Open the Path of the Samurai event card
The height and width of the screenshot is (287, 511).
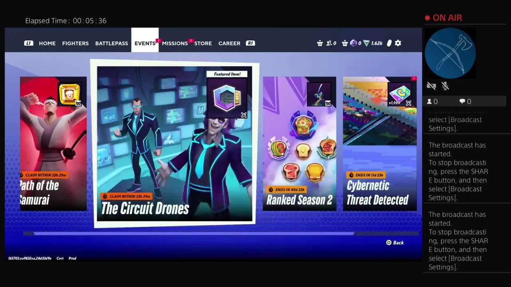(x=53, y=143)
